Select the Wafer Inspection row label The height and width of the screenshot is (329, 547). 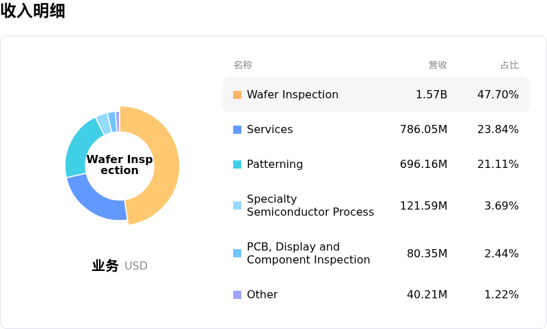click(x=292, y=95)
